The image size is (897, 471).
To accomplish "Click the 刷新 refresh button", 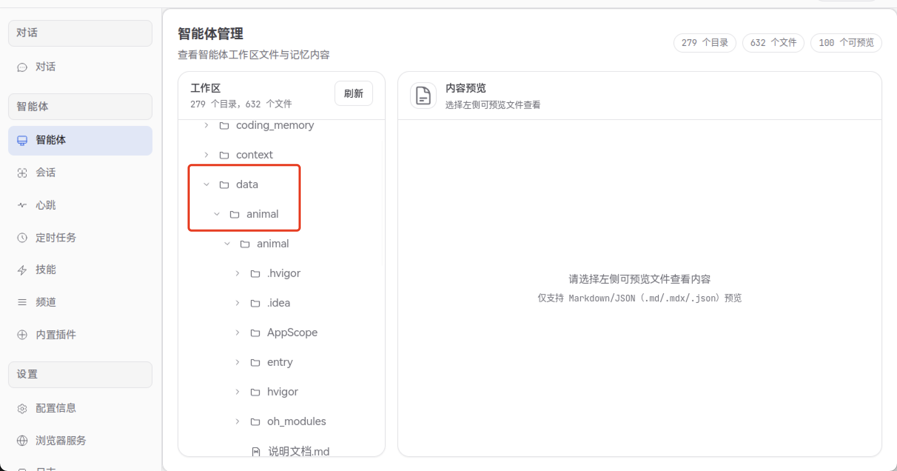I will point(354,94).
